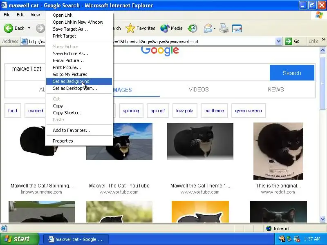Click the Print printer toolbar icon
This screenshot has width=327, height=245.
pyautogui.click(x=224, y=28)
